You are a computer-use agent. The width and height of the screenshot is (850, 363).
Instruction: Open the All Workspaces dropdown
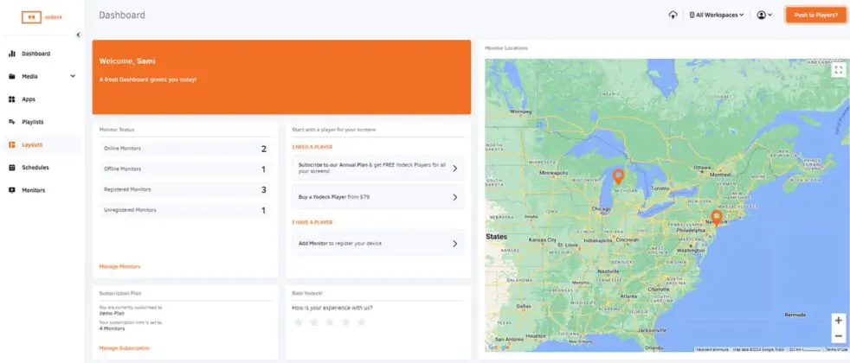coord(717,15)
